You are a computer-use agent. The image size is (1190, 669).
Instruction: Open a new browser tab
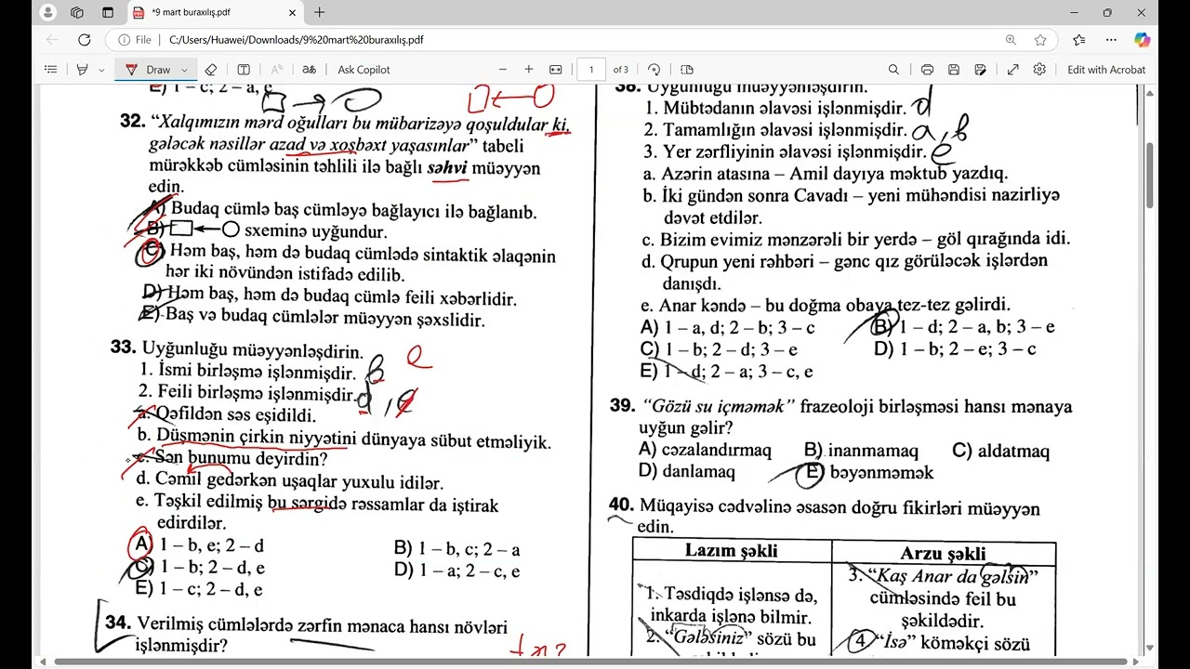320,13
